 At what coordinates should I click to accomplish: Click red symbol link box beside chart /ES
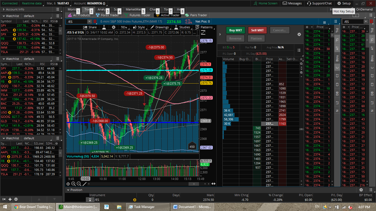click(x=95, y=21)
